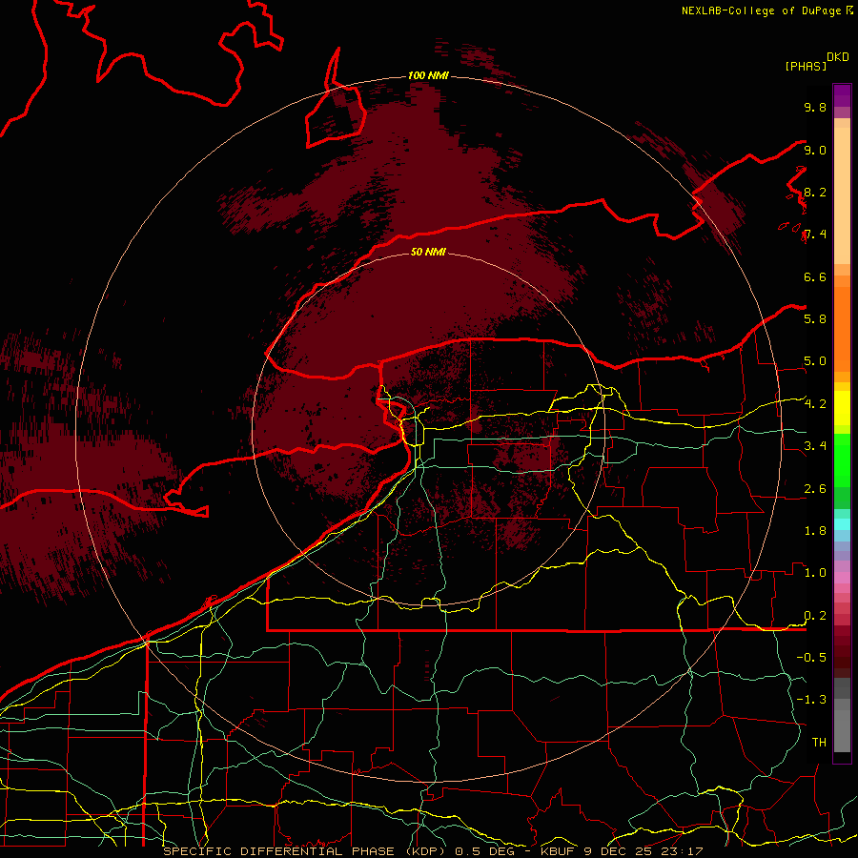Click the 8.2 scale value
The width and height of the screenshot is (858, 858).
pyautogui.click(x=815, y=193)
